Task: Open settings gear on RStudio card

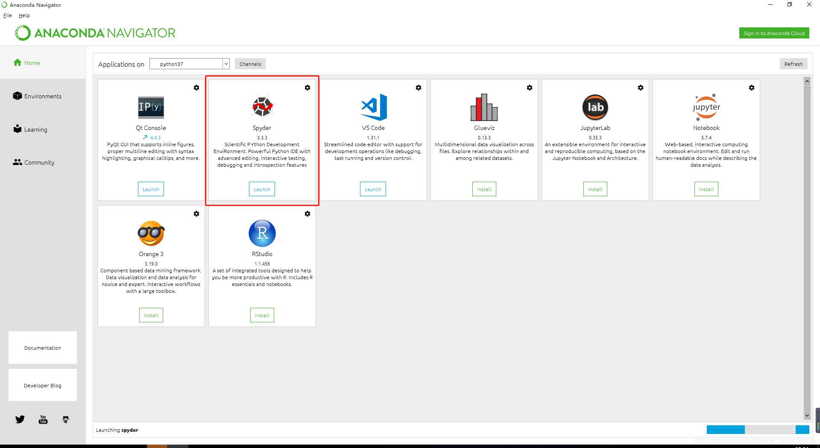Action: click(x=307, y=214)
